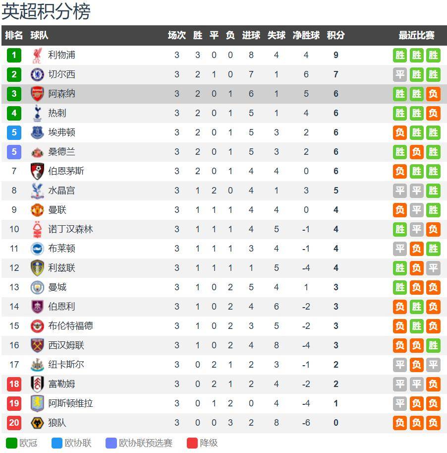
Task: Click 狼队's most recent 负 result badge
Action: pyautogui.click(x=433, y=423)
